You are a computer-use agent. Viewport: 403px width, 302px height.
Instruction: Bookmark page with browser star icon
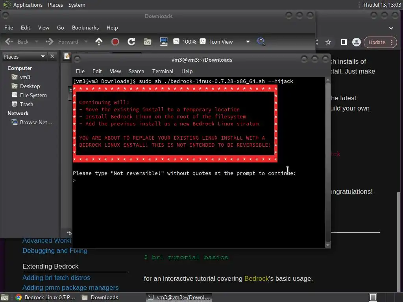click(328, 42)
